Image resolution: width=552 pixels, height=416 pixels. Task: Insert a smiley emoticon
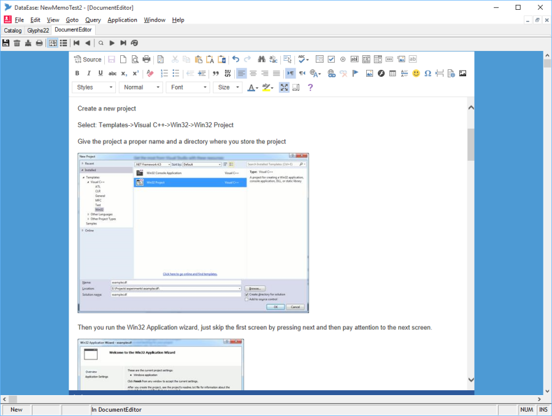tap(416, 73)
